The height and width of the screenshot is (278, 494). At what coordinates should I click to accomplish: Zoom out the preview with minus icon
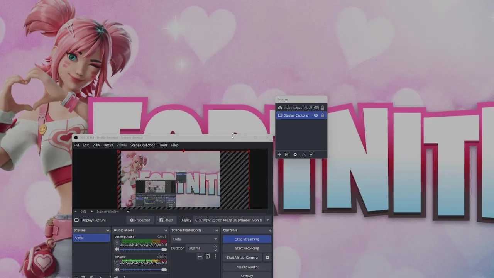(76, 212)
